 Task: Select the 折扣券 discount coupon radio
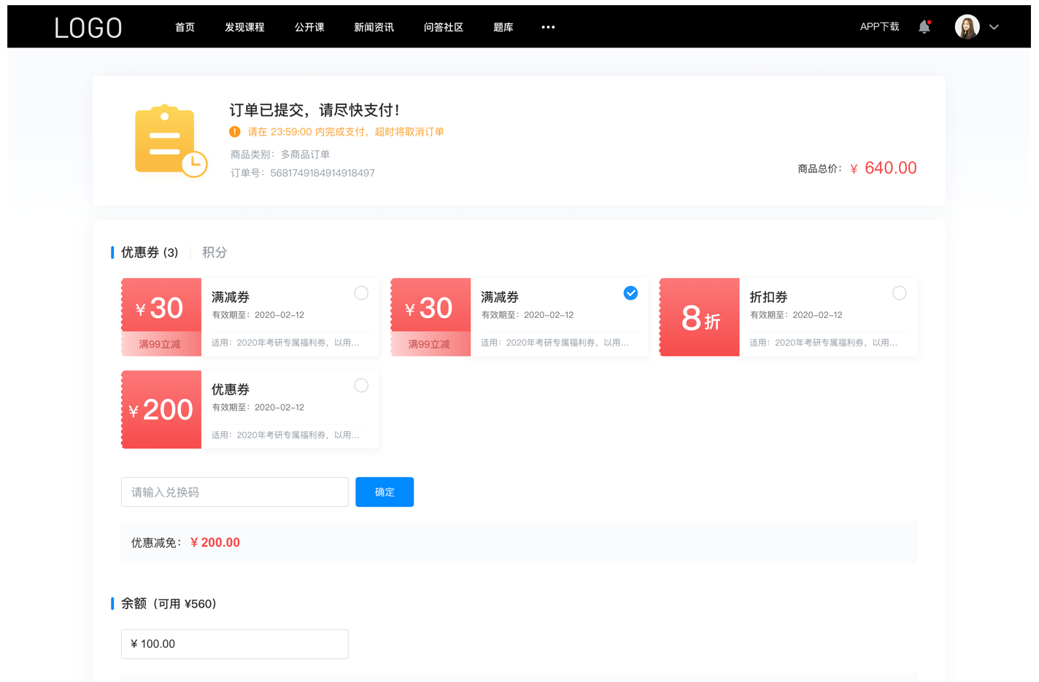(899, 292)
